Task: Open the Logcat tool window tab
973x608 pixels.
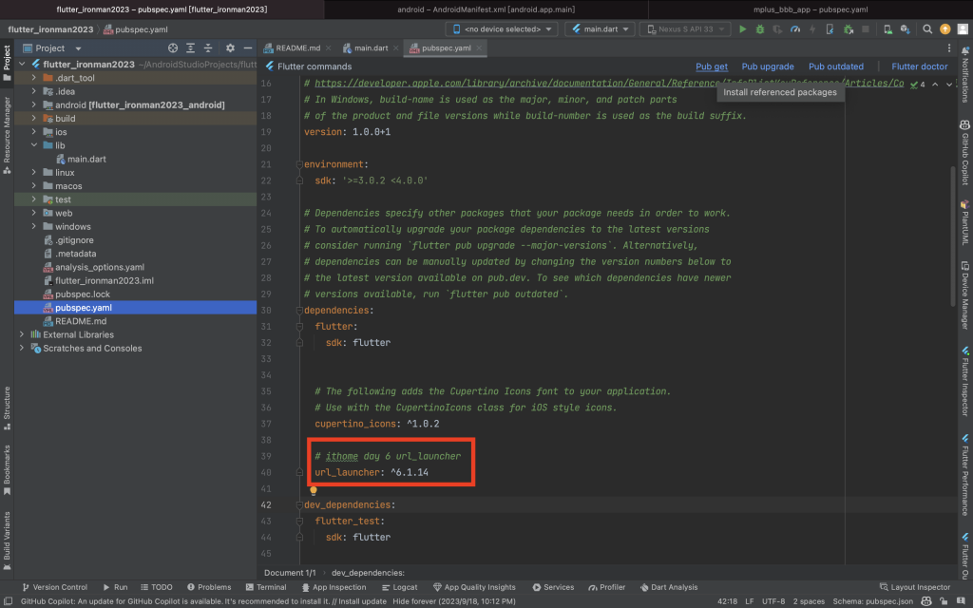Action: tap(400, 587)
